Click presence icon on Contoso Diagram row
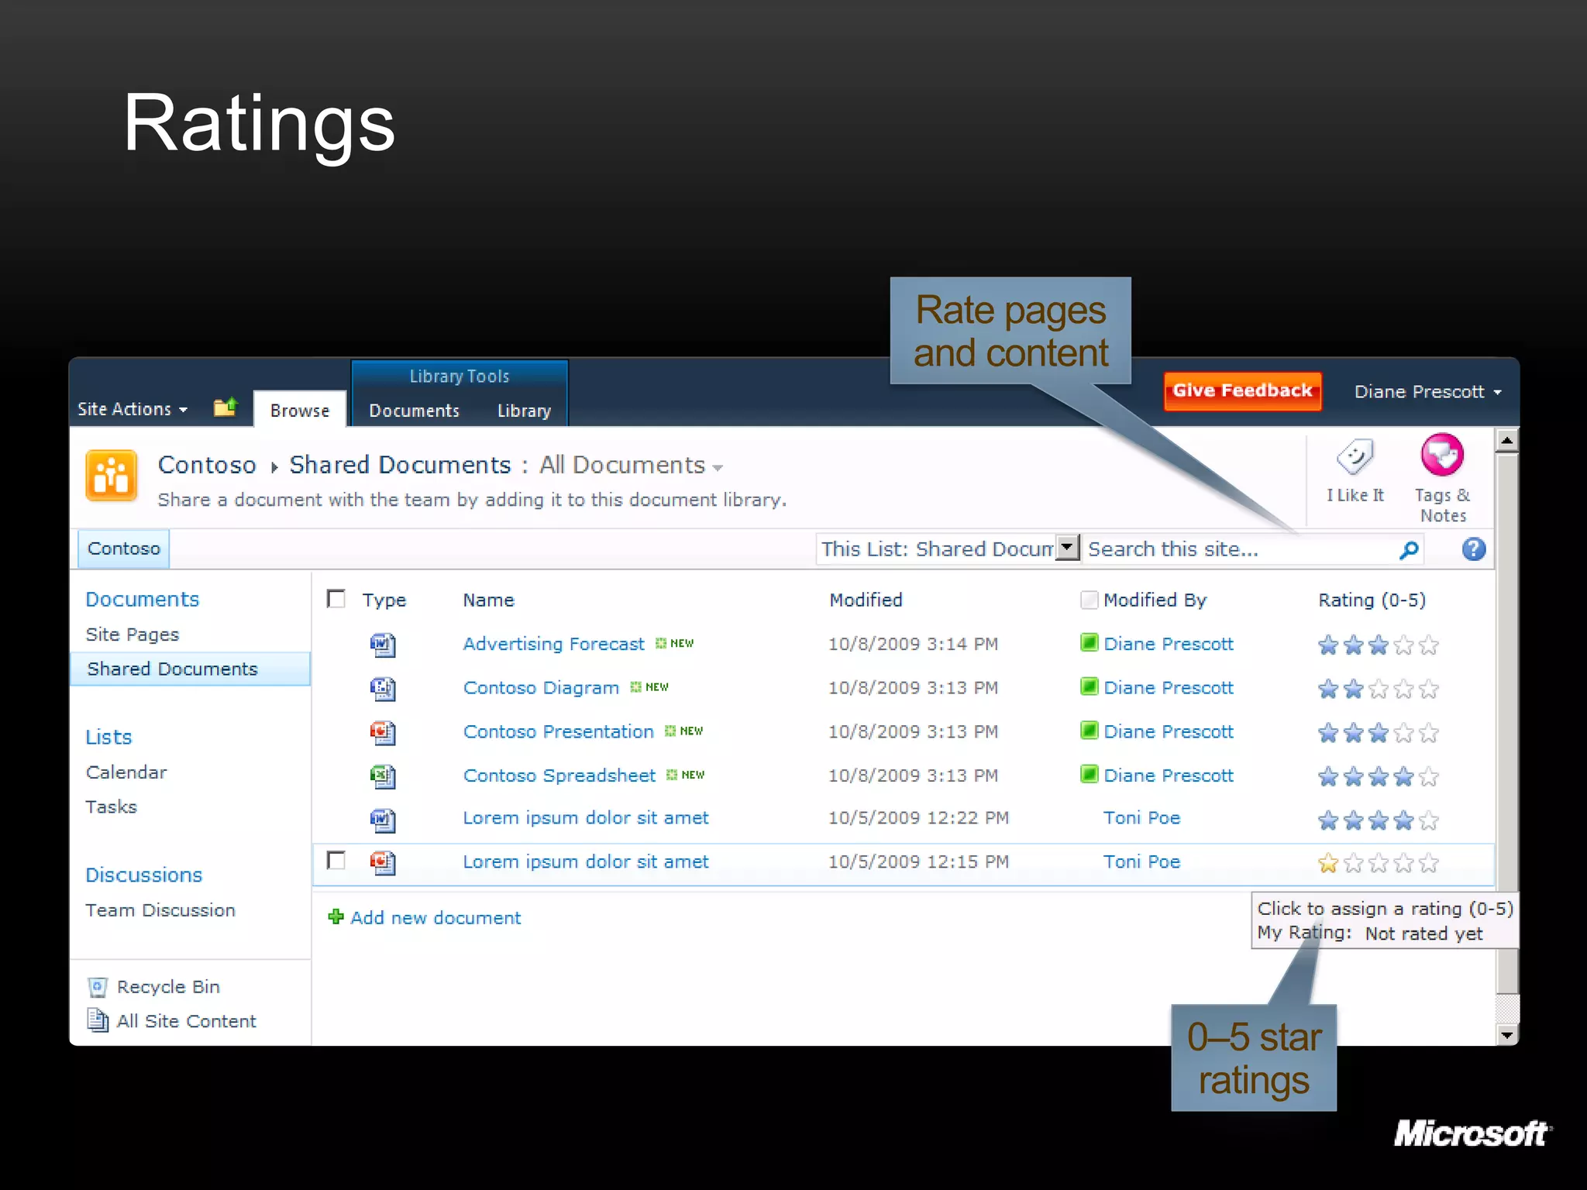Image resolution: width=1587 pixels, height=1190 pixels. (x=1089, y=686)
